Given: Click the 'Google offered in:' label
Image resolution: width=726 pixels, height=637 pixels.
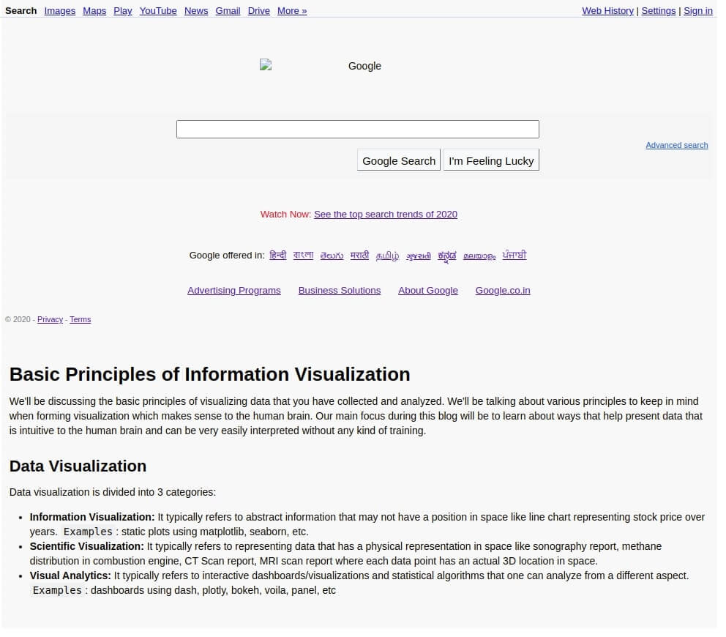Looking at the screenshot, I should tap(227, 256).
